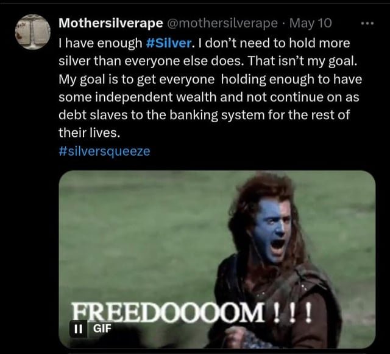
Task: Click the GIF badge label
Action: [x=102, y=328]
